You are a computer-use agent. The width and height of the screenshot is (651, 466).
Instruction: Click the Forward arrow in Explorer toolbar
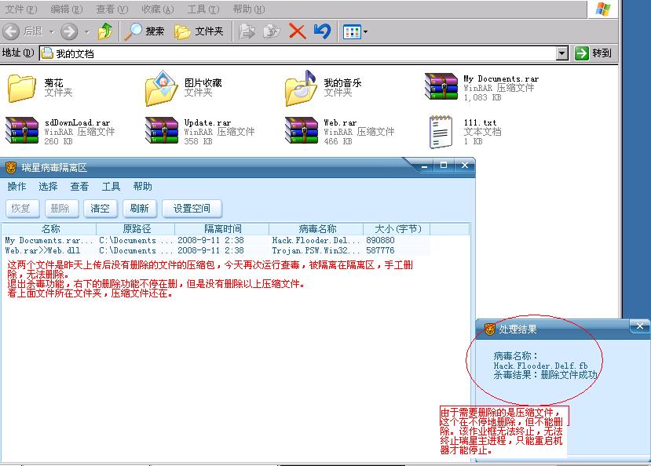pos(69,31)
